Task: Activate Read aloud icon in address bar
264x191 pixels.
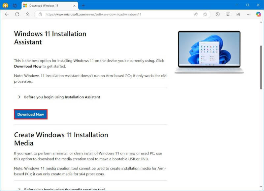Action: 196,14
